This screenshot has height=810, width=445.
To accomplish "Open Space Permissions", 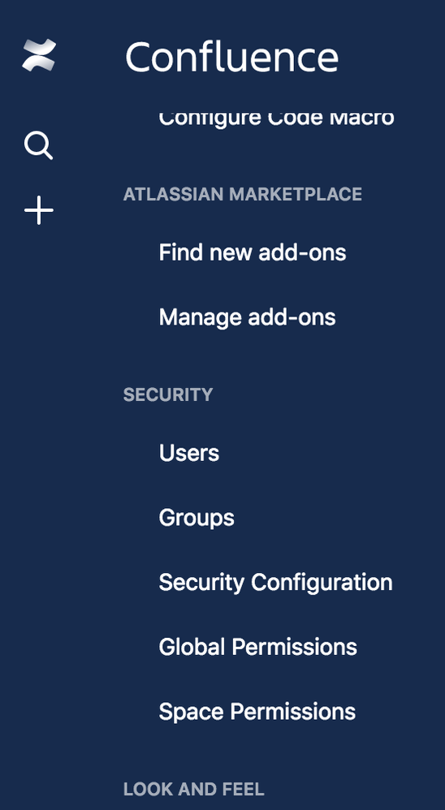I will (x=257, y=711).
